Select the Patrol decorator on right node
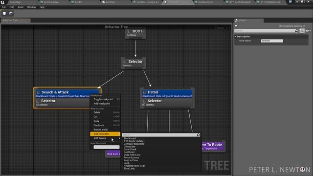 click(x=167, y=94)
